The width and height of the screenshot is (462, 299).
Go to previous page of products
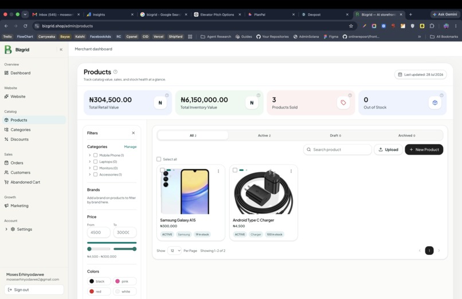[420, 251]
